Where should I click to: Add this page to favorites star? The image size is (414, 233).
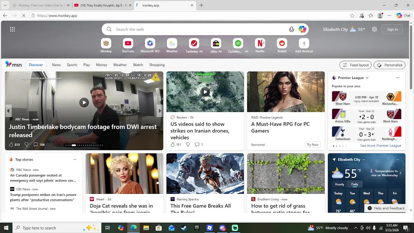click(x=352, y=16)
